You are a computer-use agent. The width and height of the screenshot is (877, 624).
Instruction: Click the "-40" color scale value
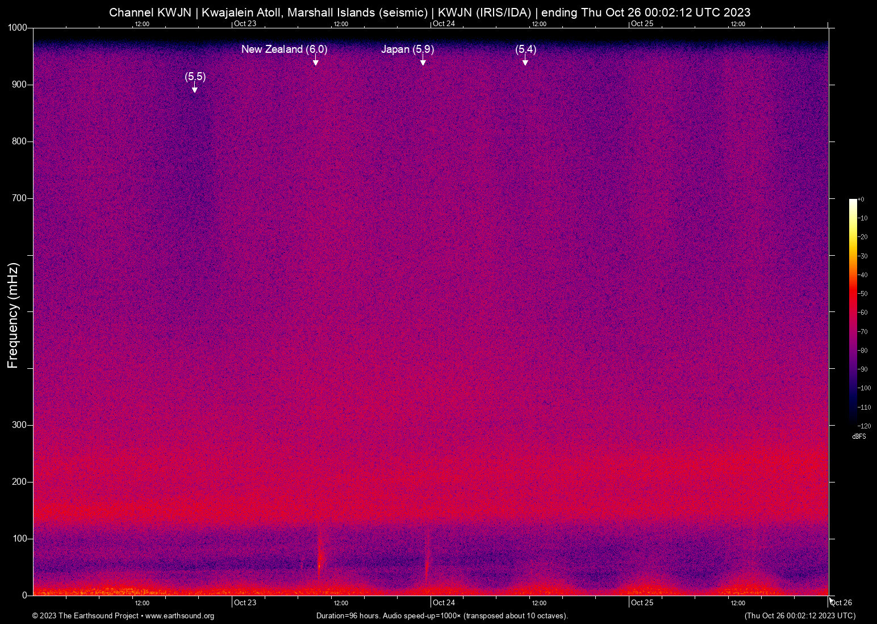[x=863, y=275]
